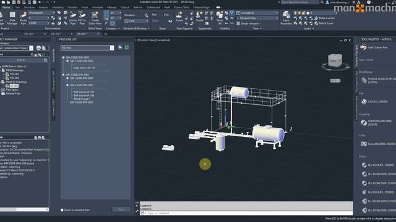
Task: Click Create in Pipe Supports panel
Action: [179, 17]
